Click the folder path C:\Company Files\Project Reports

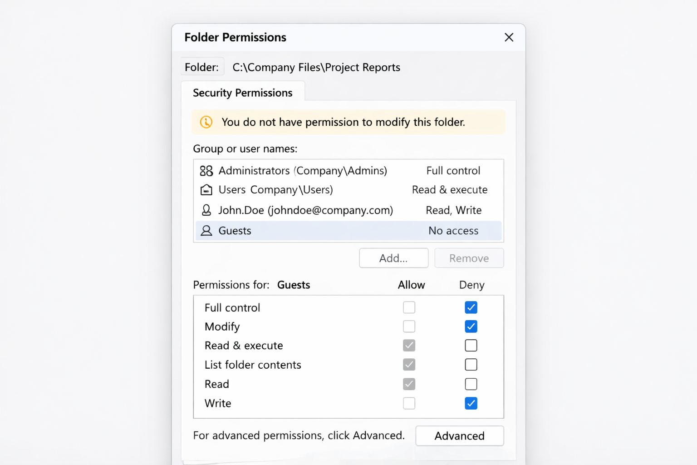316,67
